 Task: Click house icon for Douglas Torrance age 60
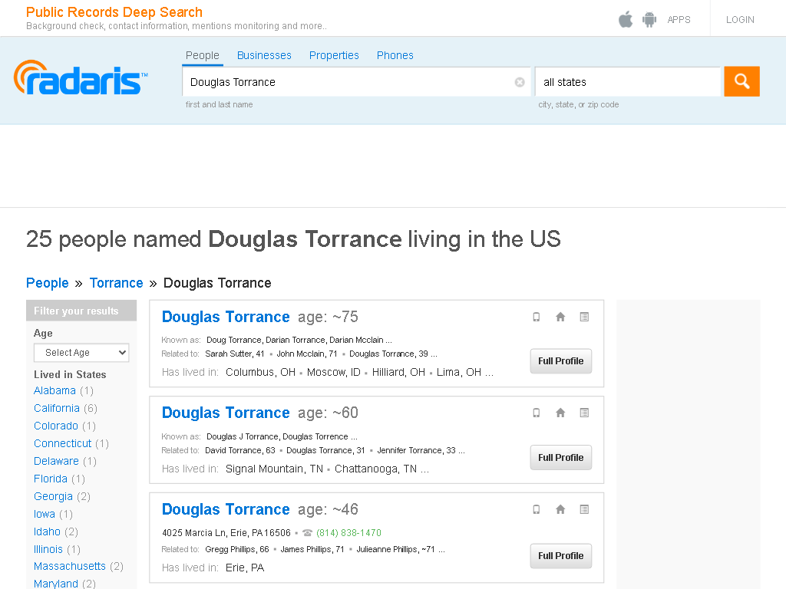[x=560, y=413]
